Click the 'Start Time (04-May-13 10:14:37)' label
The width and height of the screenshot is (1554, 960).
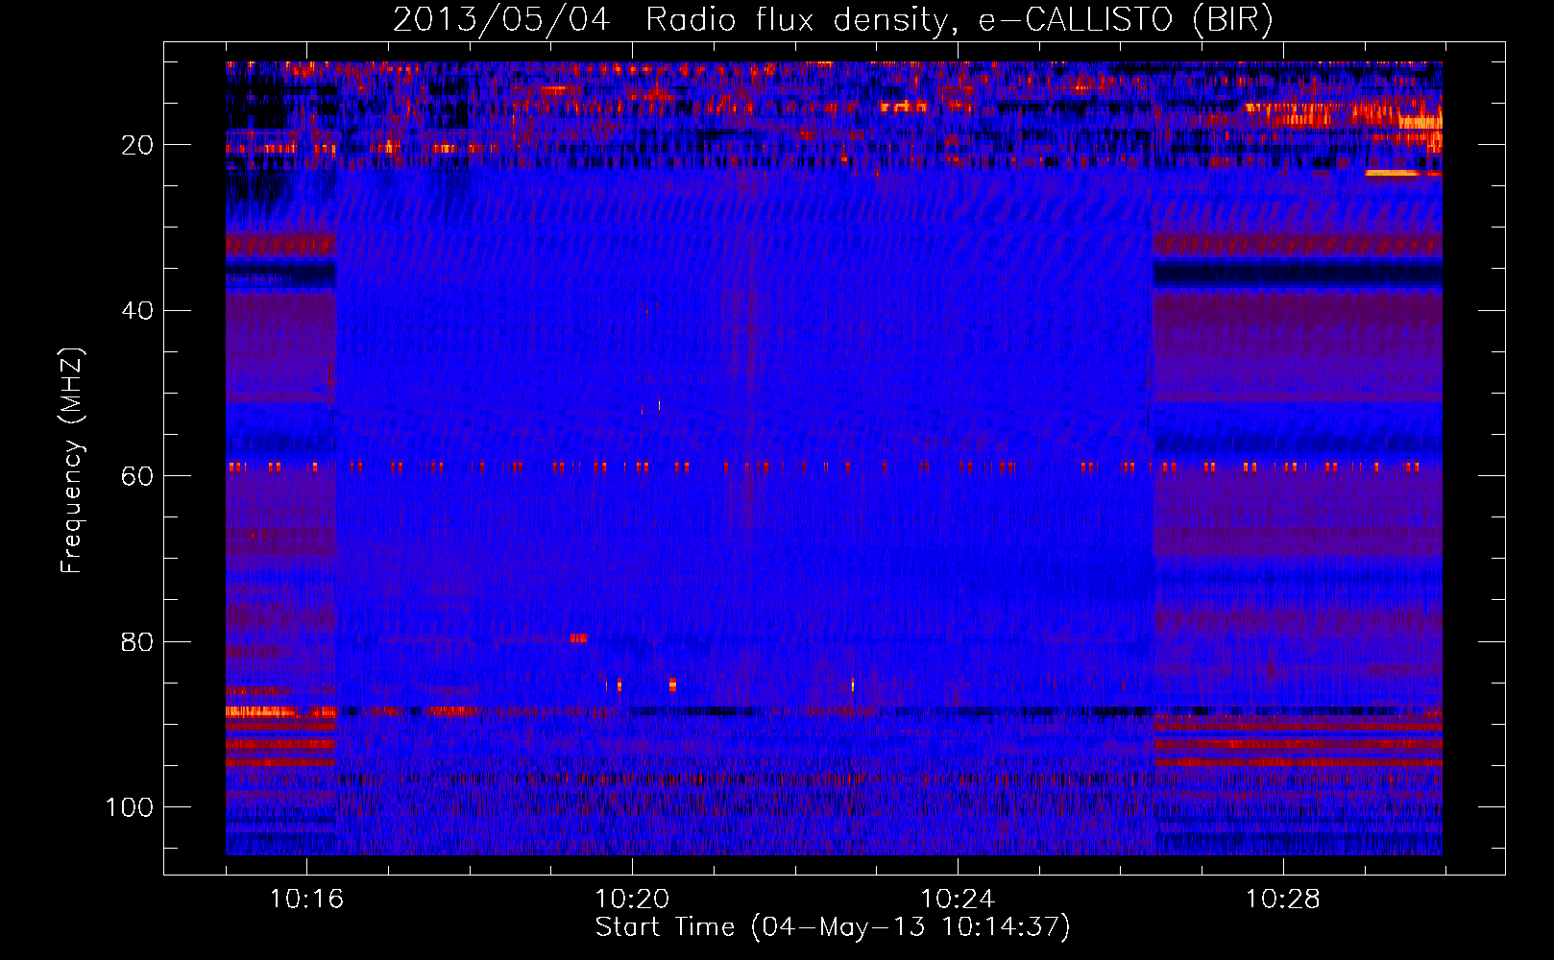[833, 927]
